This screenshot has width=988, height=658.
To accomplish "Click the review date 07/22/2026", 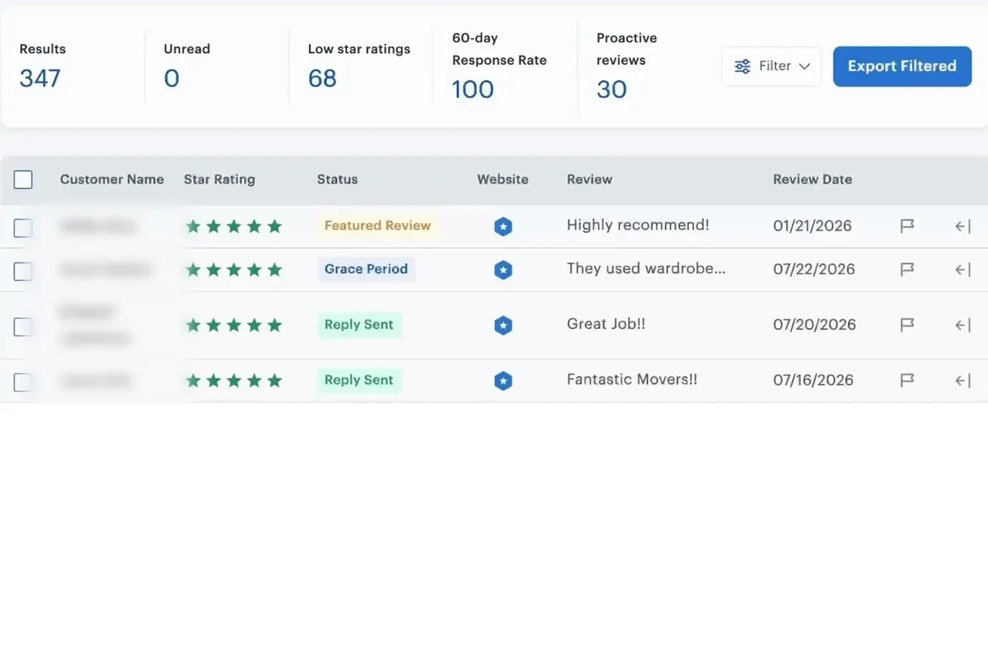I will pyautogui.click(x=814, y=269).
